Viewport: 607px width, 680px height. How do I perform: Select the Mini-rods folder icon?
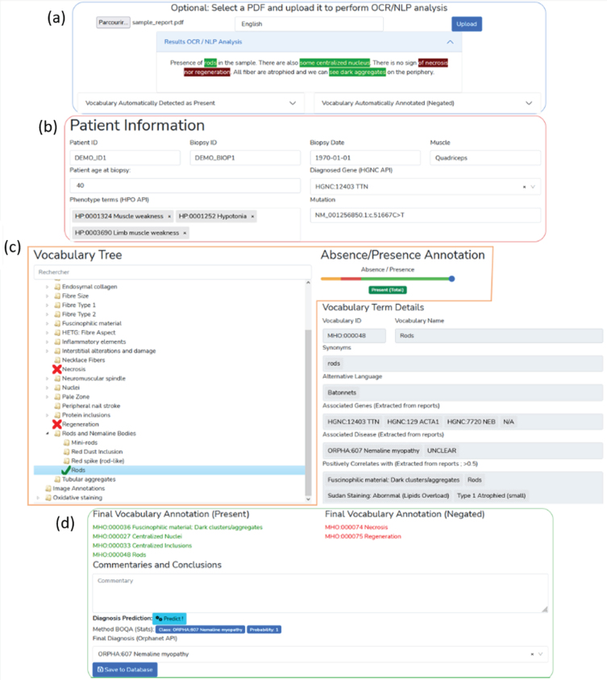coord(66,443)
